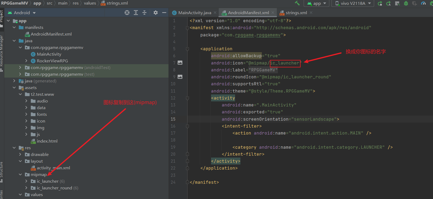Click the Profiler gauge icon
433x199 pixels.
[x=423, y=3]
